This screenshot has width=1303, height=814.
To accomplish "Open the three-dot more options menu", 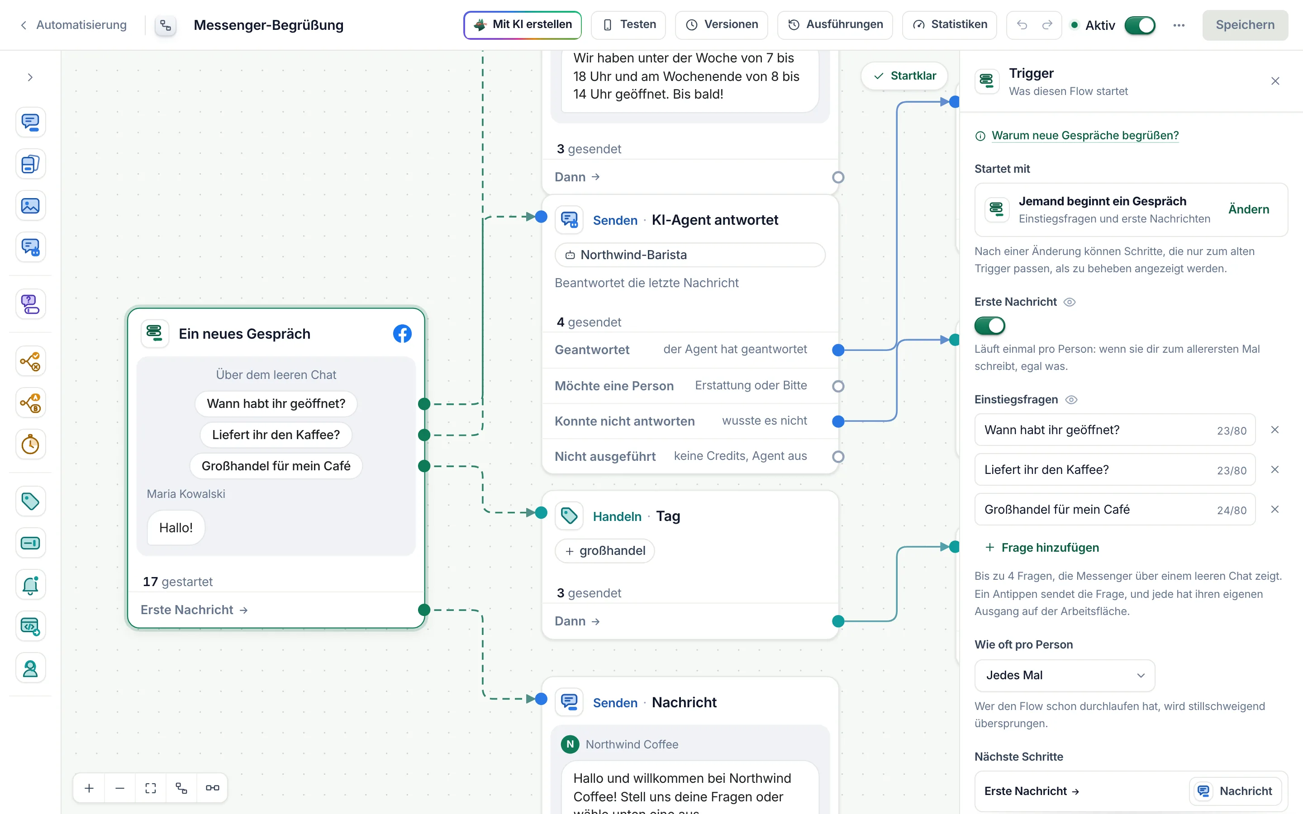I will (x=1179, y=25).
